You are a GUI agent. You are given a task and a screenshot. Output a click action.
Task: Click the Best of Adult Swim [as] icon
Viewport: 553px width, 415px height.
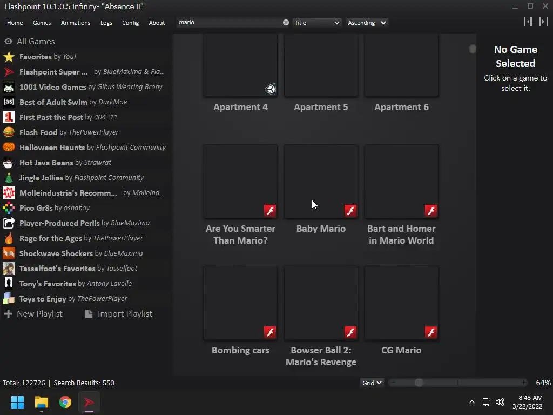[x=9, y=102]
